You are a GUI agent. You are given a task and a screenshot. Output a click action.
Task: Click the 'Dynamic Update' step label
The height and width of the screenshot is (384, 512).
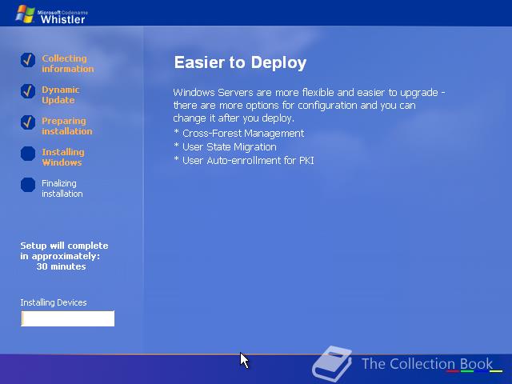(x=61, y=94)
